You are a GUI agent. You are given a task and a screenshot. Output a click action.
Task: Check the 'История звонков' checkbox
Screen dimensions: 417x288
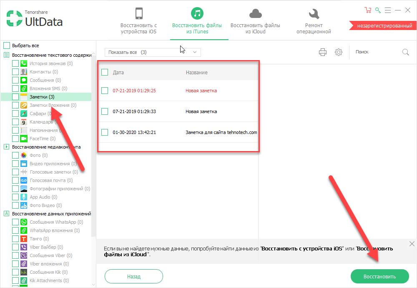(x=15, y=63)
